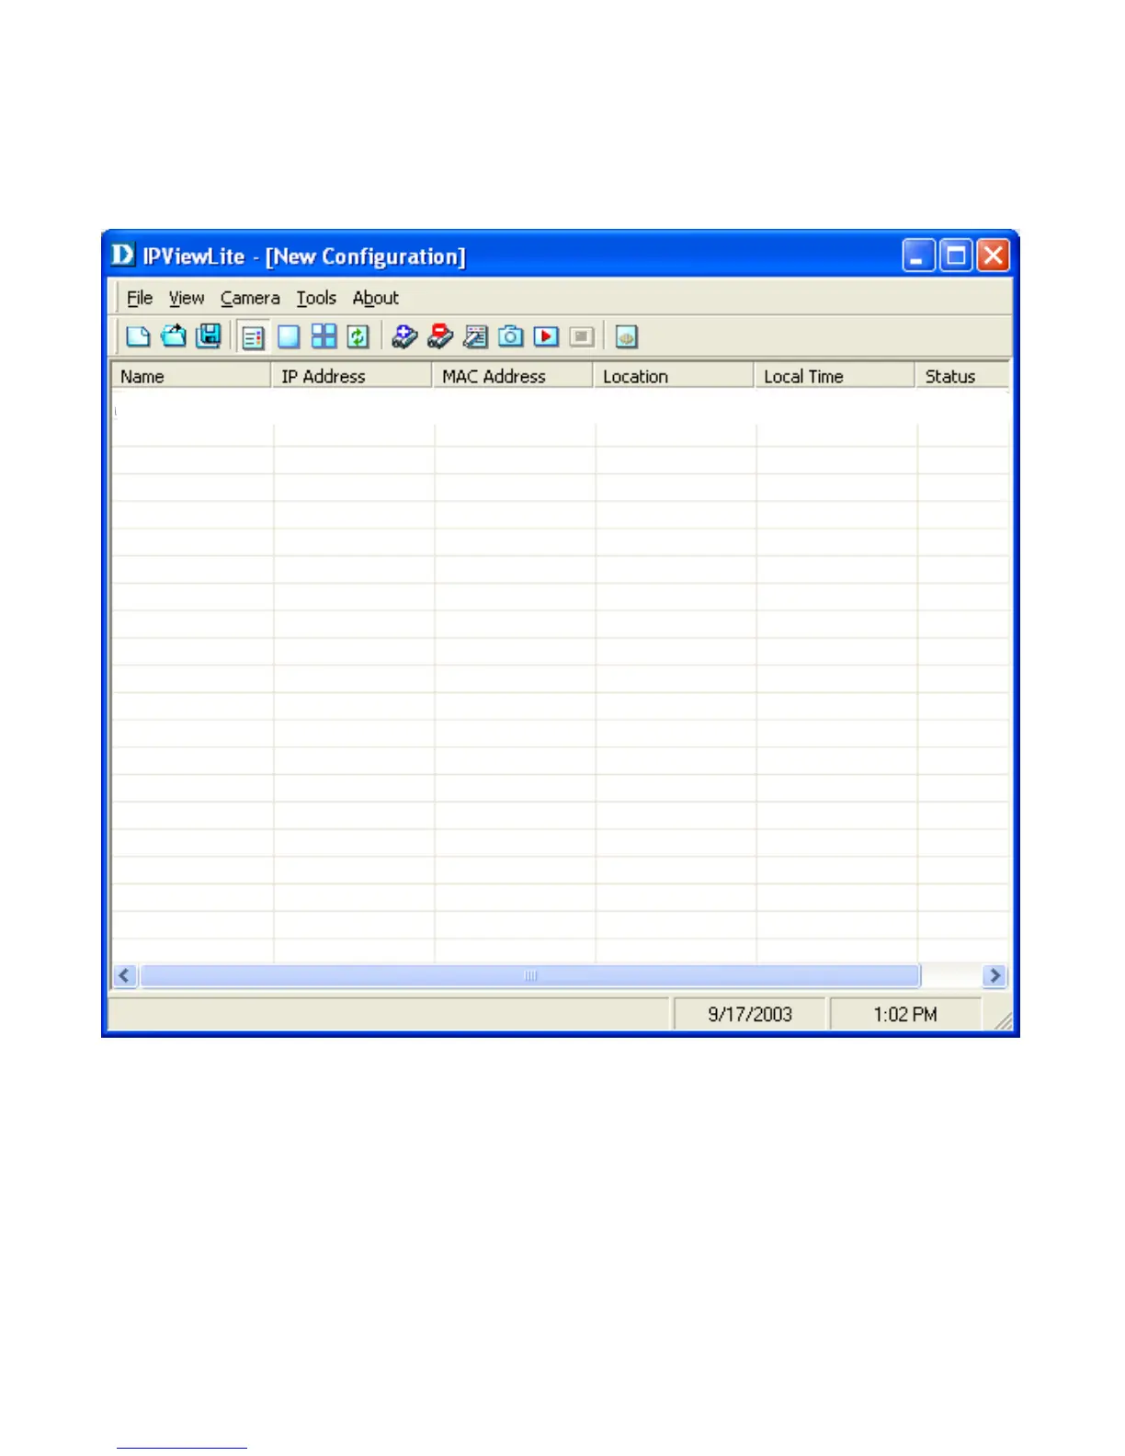Sort by the IP Address column header

(351, 376)
